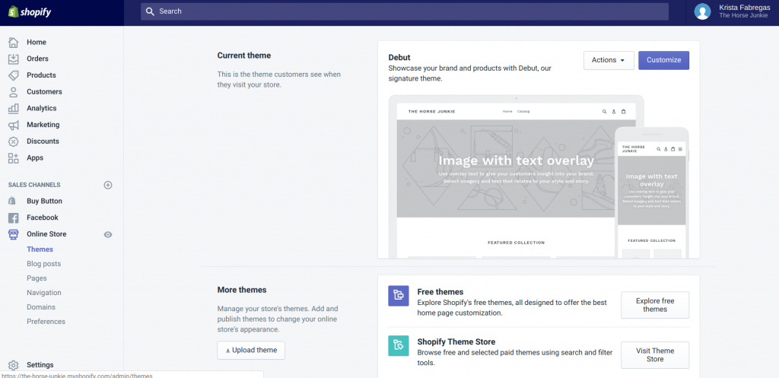Click the Upload theme button
Viewport: 779px width, 378px height.
point(251,350)
